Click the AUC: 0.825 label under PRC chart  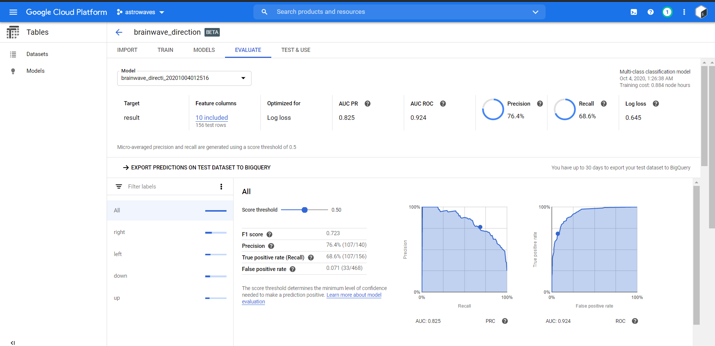(x=428, y=321)
